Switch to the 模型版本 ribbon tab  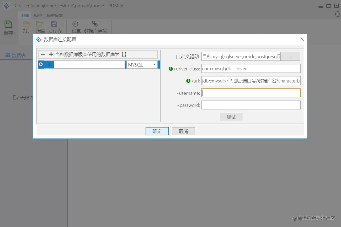55,15
